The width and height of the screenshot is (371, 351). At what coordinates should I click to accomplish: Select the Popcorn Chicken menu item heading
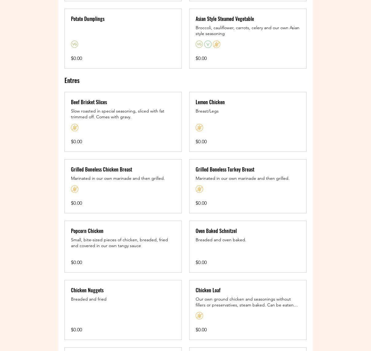point(87,231)
